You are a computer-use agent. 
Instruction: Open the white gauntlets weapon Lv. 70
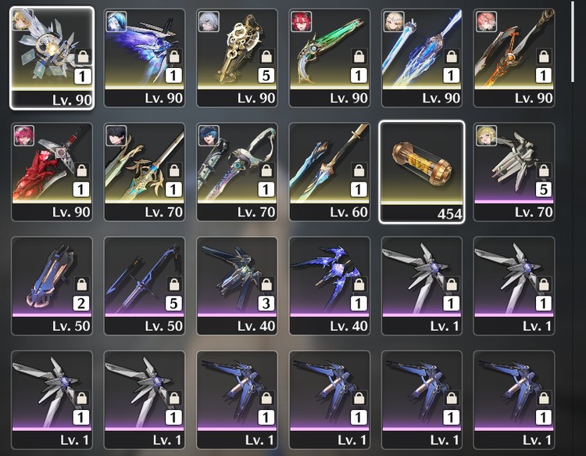click(x=514, y=172)
